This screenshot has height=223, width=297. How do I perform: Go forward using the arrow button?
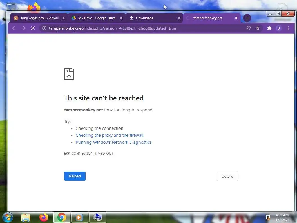pyautogui.click(x=23, y=28)
